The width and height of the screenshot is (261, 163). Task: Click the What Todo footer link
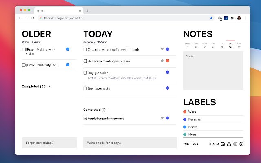(190, 144)
